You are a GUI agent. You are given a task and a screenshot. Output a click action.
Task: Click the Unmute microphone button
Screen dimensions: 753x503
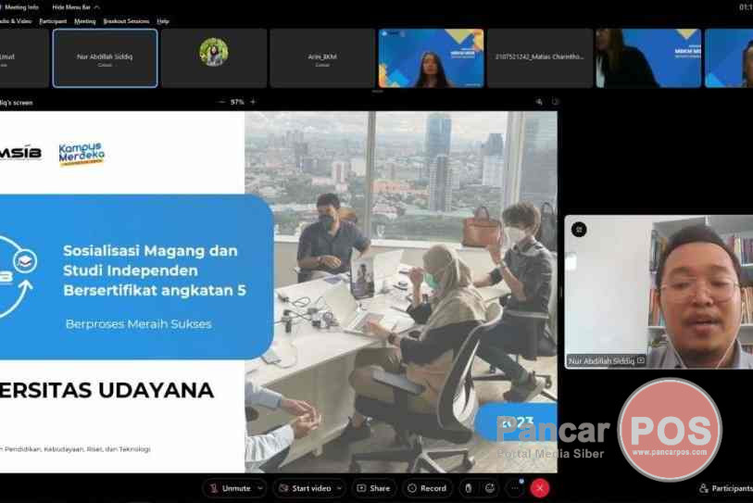[230, 488]
